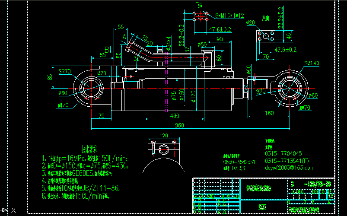Screen dimensions: 347x216
Task: Select the 430 stroke dimension text
Action: 175,116
